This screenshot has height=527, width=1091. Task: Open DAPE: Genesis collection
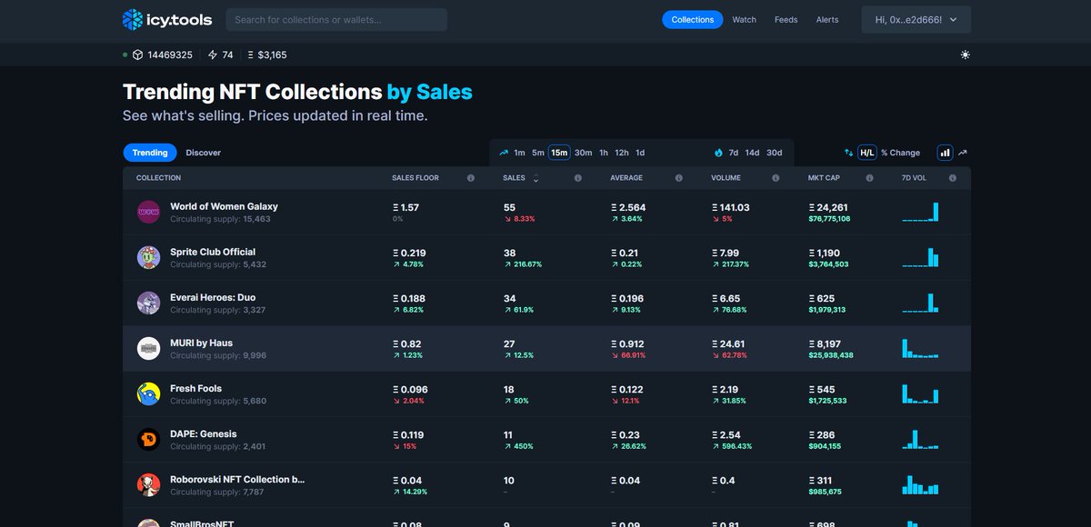click(x=205, y=433)
